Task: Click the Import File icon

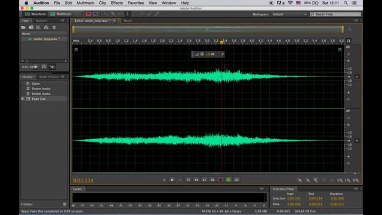Action: tap(31, 27)
